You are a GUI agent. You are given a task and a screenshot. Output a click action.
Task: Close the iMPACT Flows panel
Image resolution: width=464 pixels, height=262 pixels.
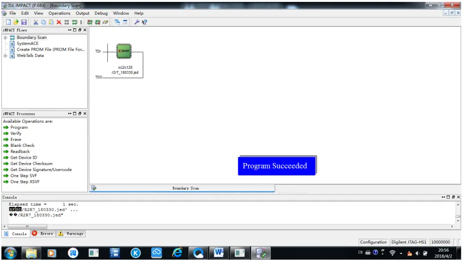[x=85, y=30]
